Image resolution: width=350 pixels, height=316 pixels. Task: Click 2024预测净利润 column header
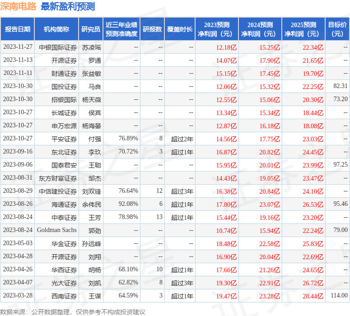260,29
